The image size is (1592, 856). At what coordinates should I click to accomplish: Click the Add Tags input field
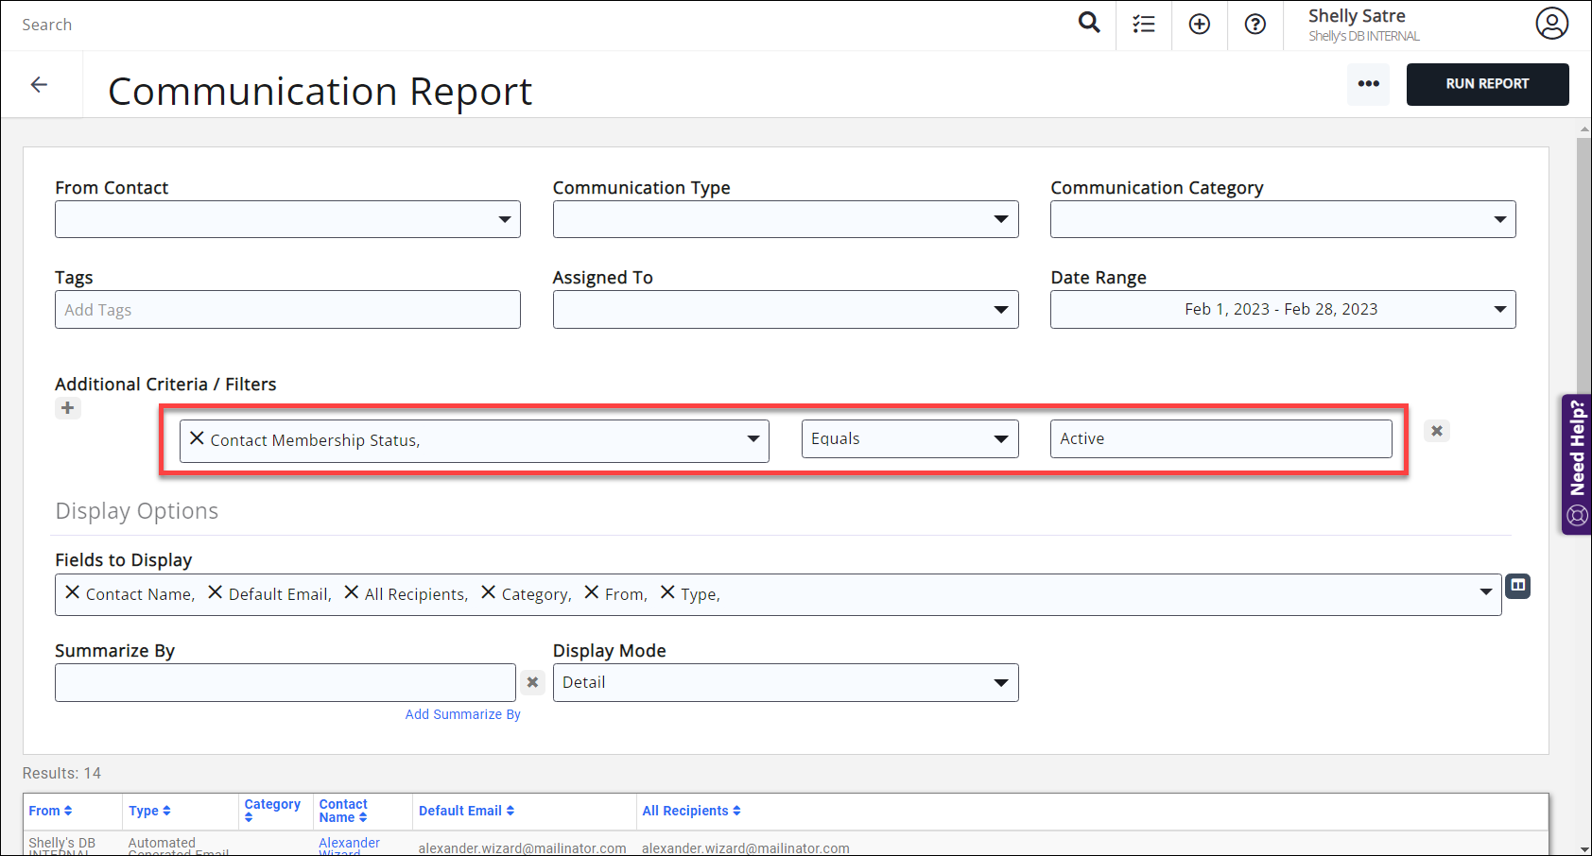[287, 310]
